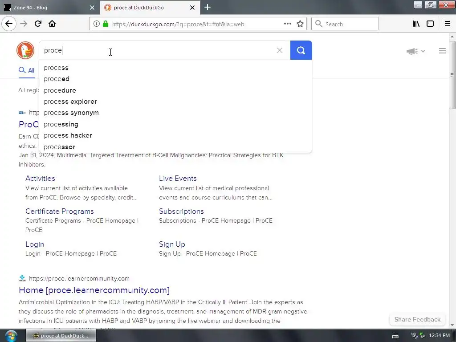Click the DuckDuckGo duck logo
456x342 pixels.
pos(25,50)
